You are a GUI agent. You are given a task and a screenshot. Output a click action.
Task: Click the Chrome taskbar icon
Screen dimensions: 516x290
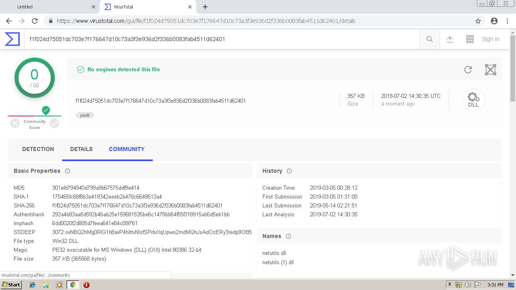(x=73, y=285)
